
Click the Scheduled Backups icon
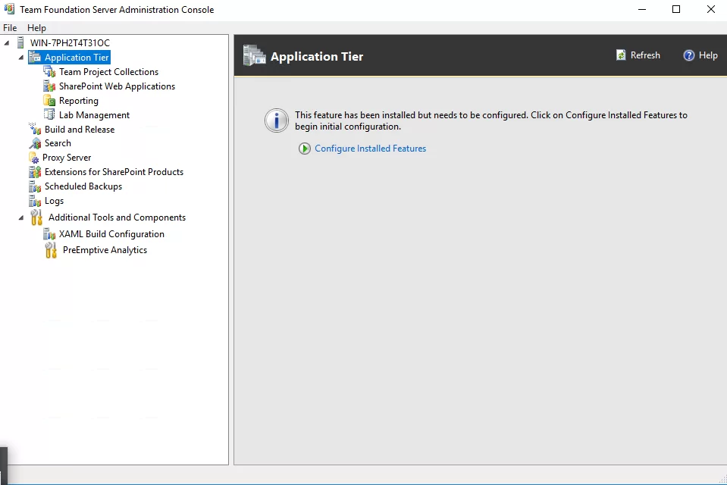click(x=35, y=186)
